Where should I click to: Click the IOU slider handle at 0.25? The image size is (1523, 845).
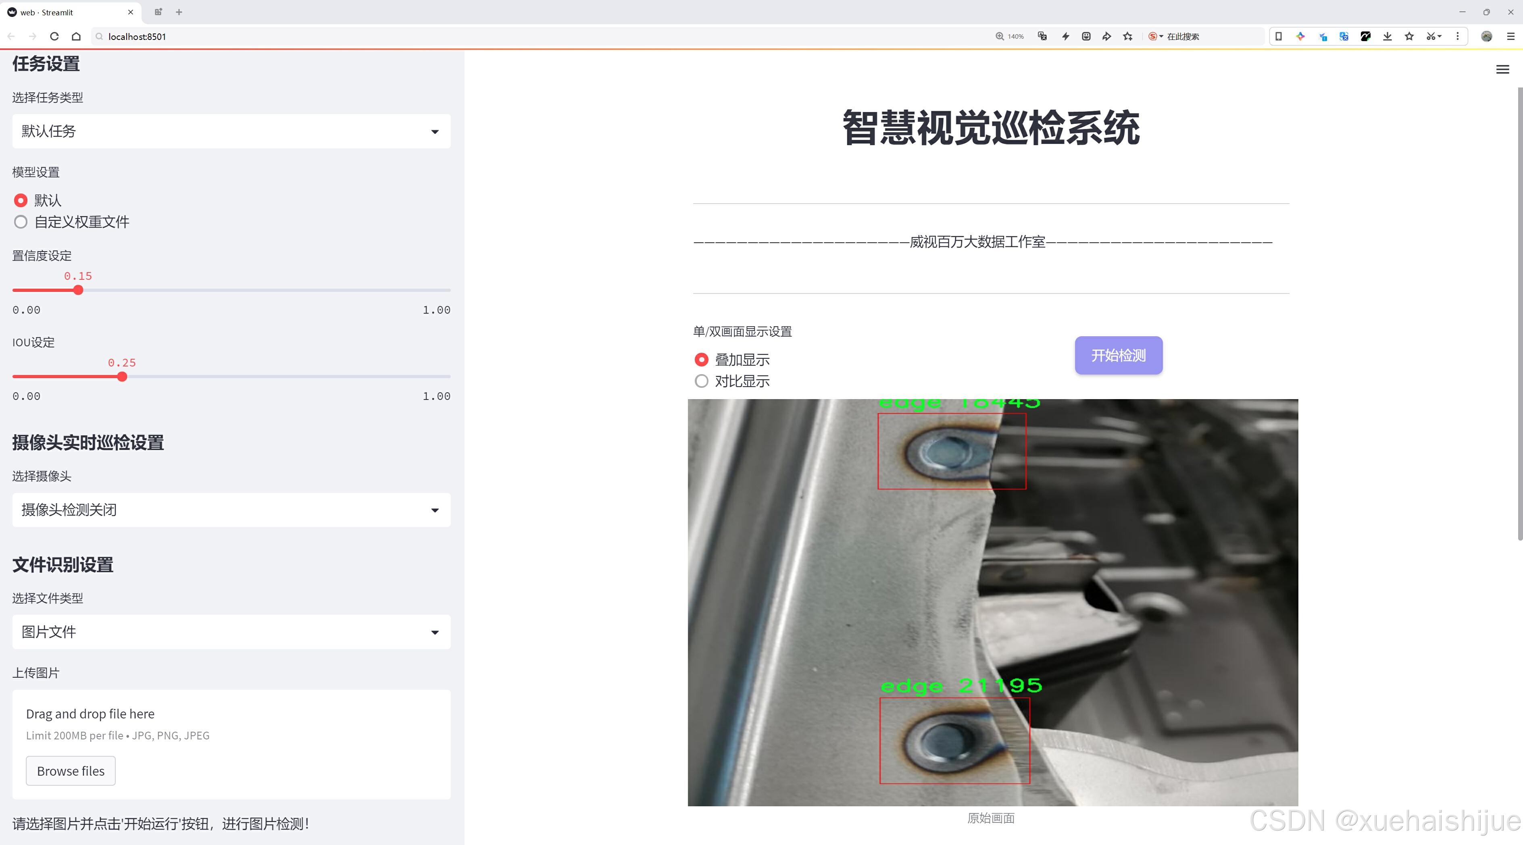(122, 377)
